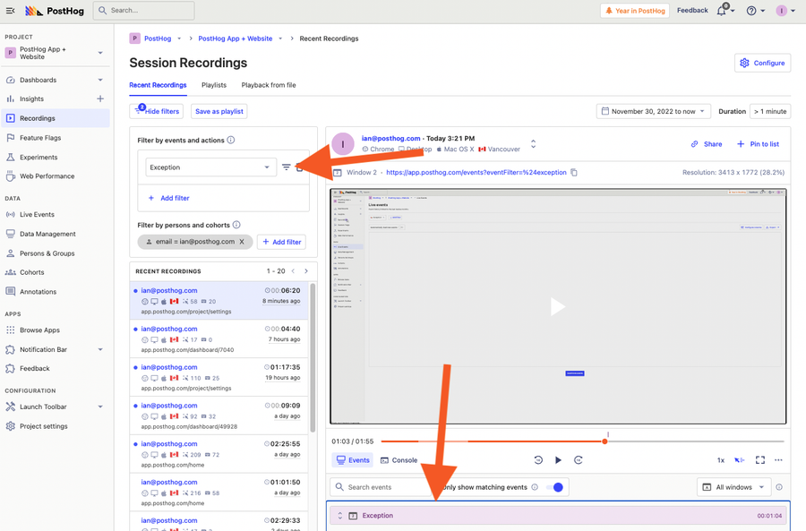
Task: Go to Live Events page
Action: tap(56, 214)
